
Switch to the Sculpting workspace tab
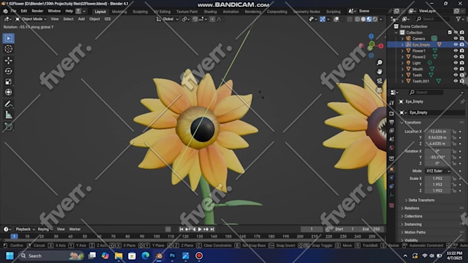coord(140,12)
